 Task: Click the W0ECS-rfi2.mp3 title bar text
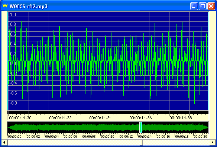pyautogui.click(x=29, y=6)
